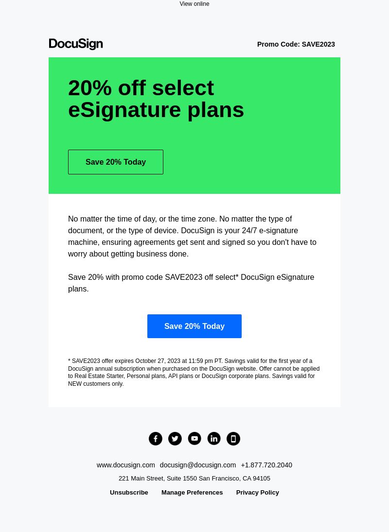The width and height of the screenshot is (389, 532).
Task: Click the View online link
Action: click(194, 4)
